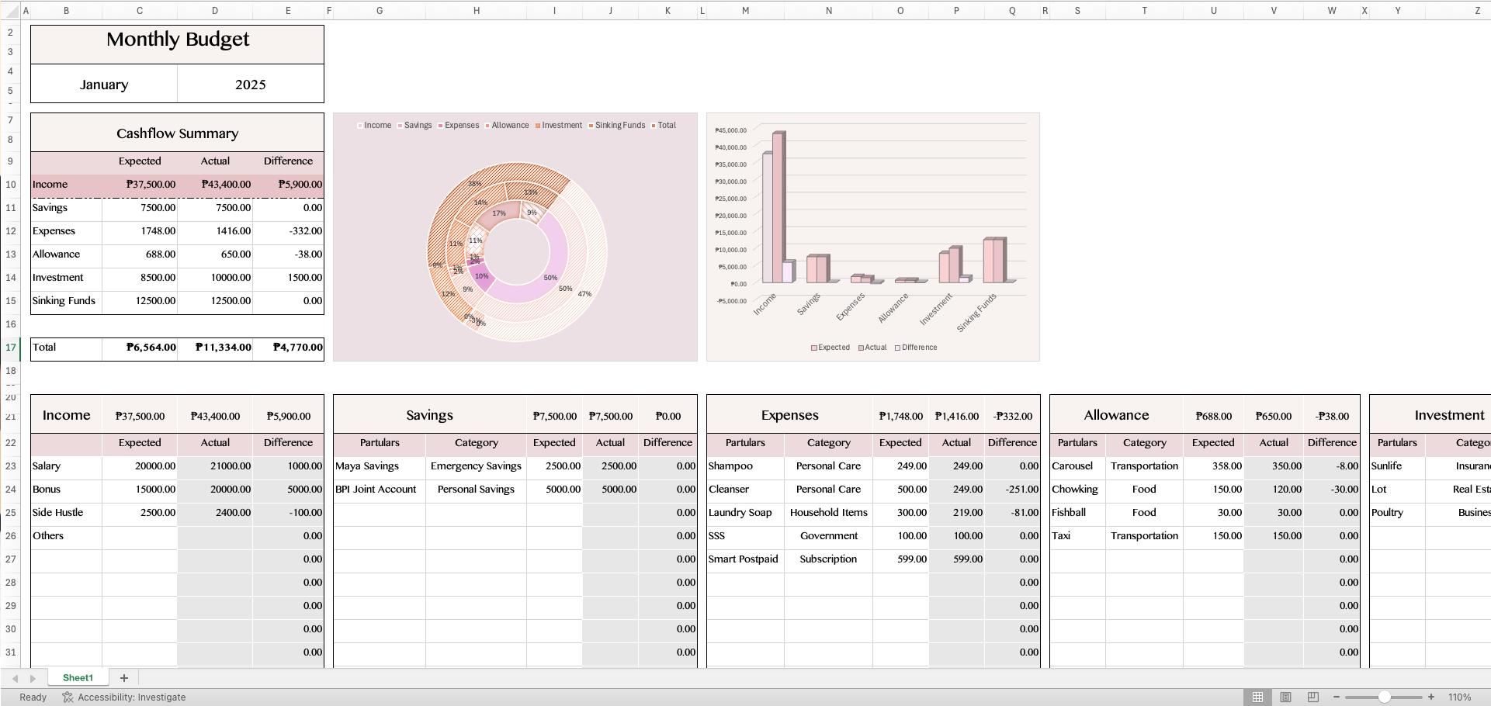Switch to Normal view in status bar

point(1257,697)
